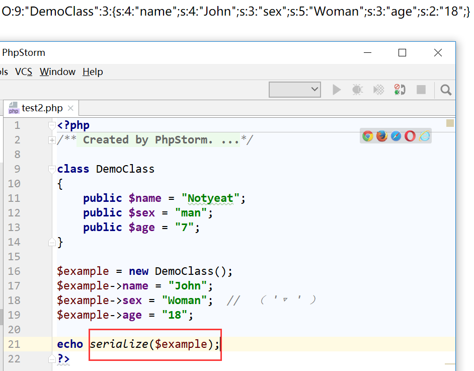
Task: Open the Window menu
Action: [x=57, y=72]
